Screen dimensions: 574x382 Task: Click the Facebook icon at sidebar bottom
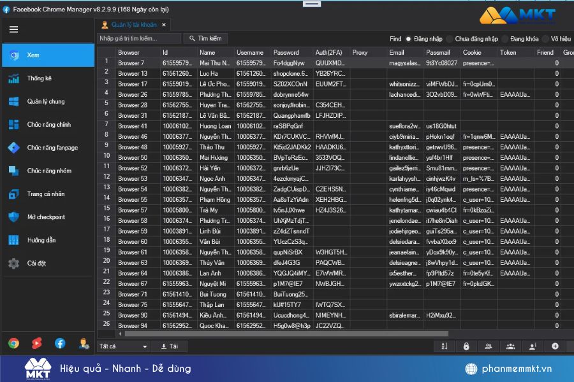coord(60,343)
